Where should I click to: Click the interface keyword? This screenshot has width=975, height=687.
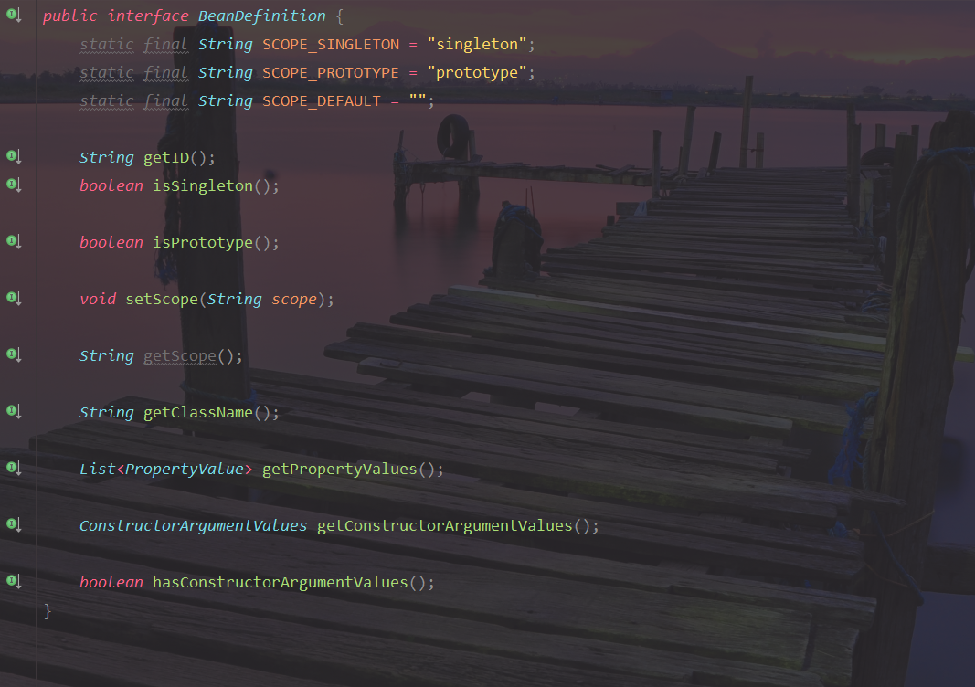click(148, 16)
